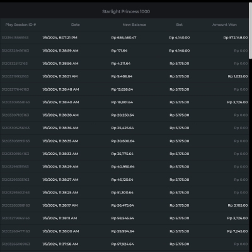Select the 11:38:48 AM date cell
Viewport: 252px width, 252px height.
tap(60, 89)
